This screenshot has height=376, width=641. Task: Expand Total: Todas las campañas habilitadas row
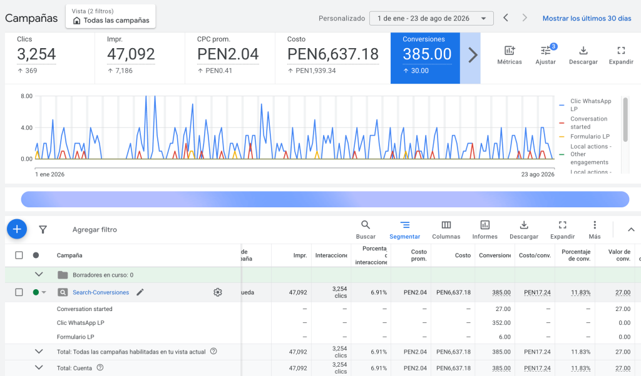[x=39, y=351]
